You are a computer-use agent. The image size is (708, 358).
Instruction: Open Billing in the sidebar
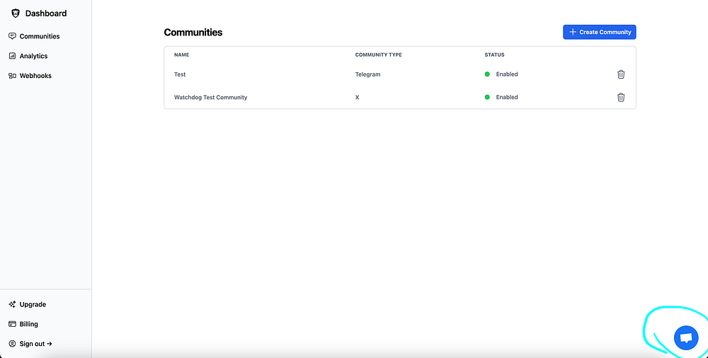(28, 324)
